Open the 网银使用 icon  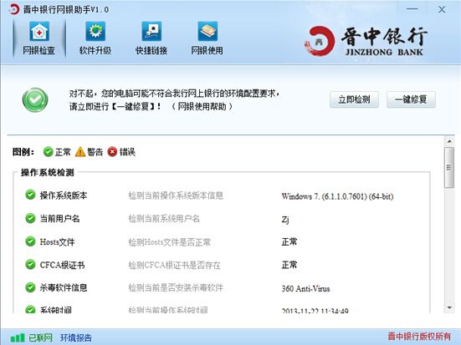coord(207,32)
